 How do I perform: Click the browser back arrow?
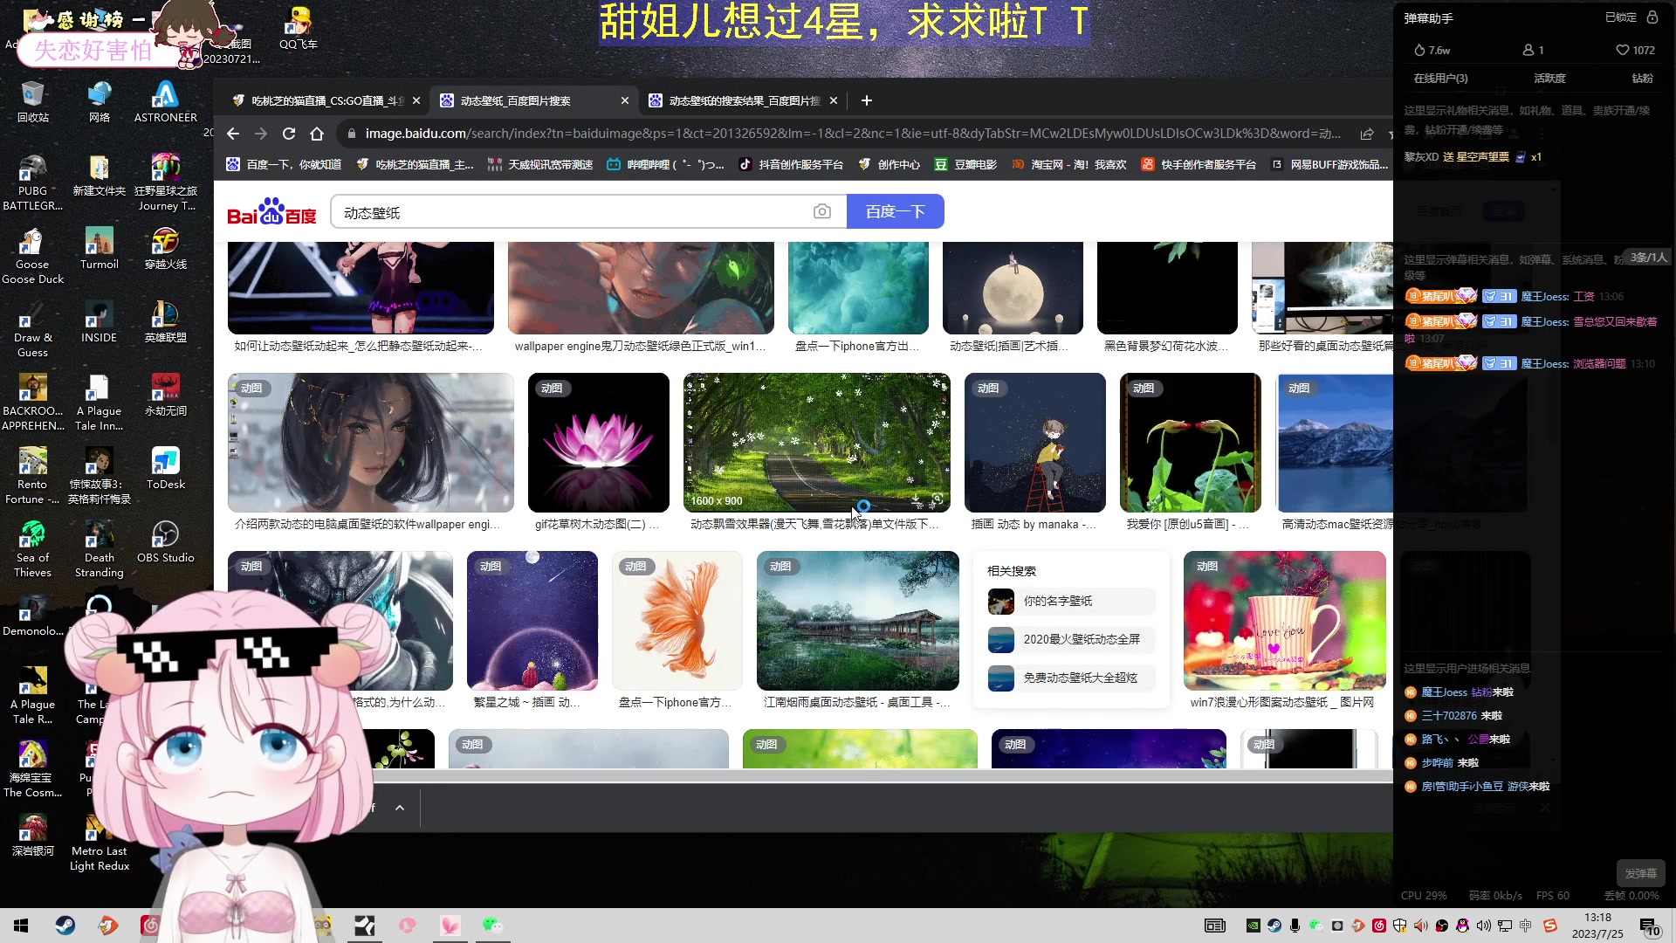232,134
